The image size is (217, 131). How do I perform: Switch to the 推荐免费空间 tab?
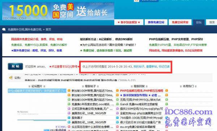pyautogui.click(x=156, y=22)
